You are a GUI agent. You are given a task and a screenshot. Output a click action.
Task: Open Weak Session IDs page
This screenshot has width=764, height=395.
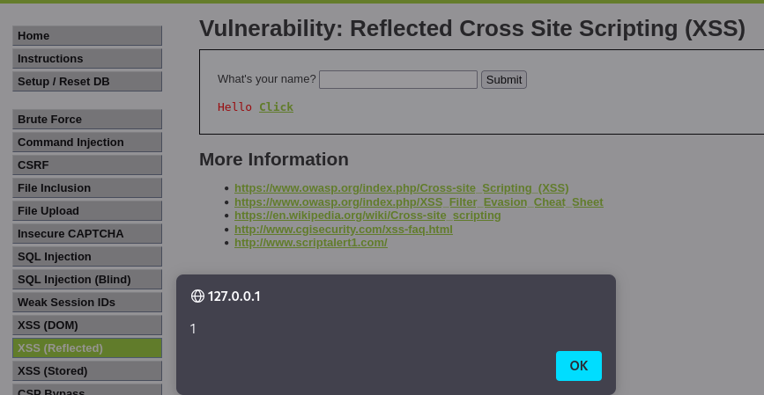pos(86,302)
